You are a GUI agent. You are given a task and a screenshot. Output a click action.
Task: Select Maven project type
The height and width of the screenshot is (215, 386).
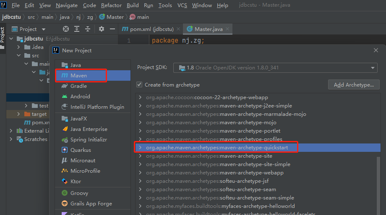pyautogui.click(x=93, y=76)
